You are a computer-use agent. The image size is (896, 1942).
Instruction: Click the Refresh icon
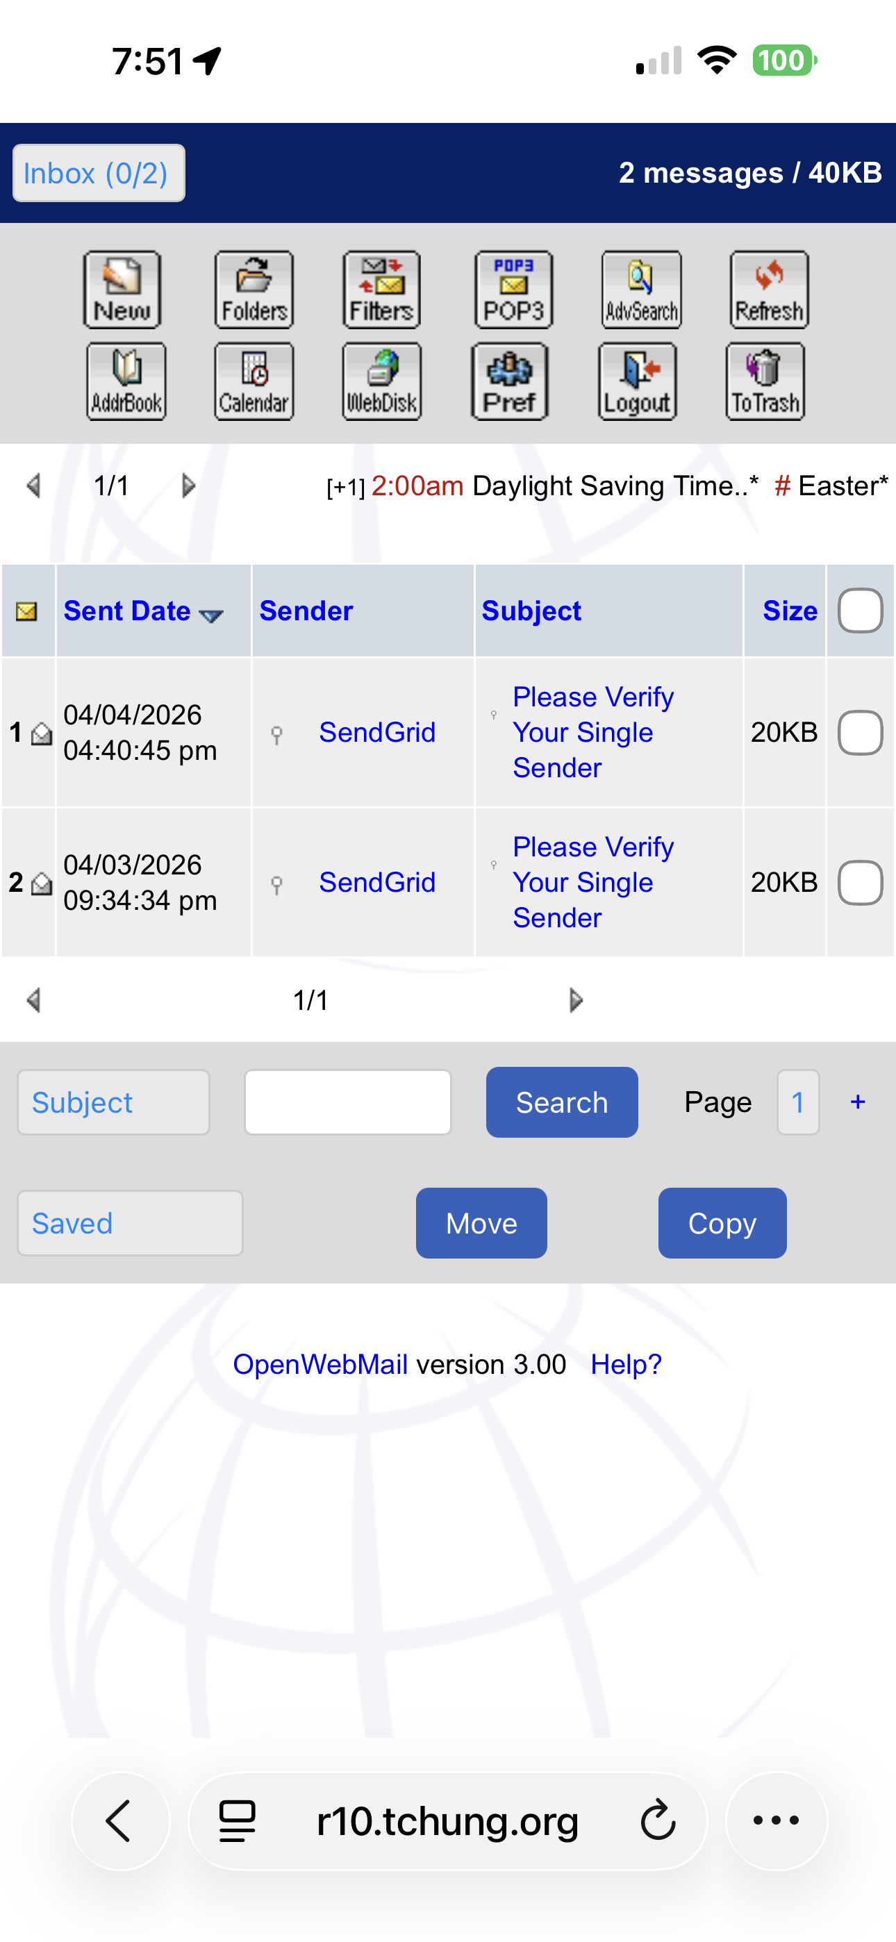[768, 290]
